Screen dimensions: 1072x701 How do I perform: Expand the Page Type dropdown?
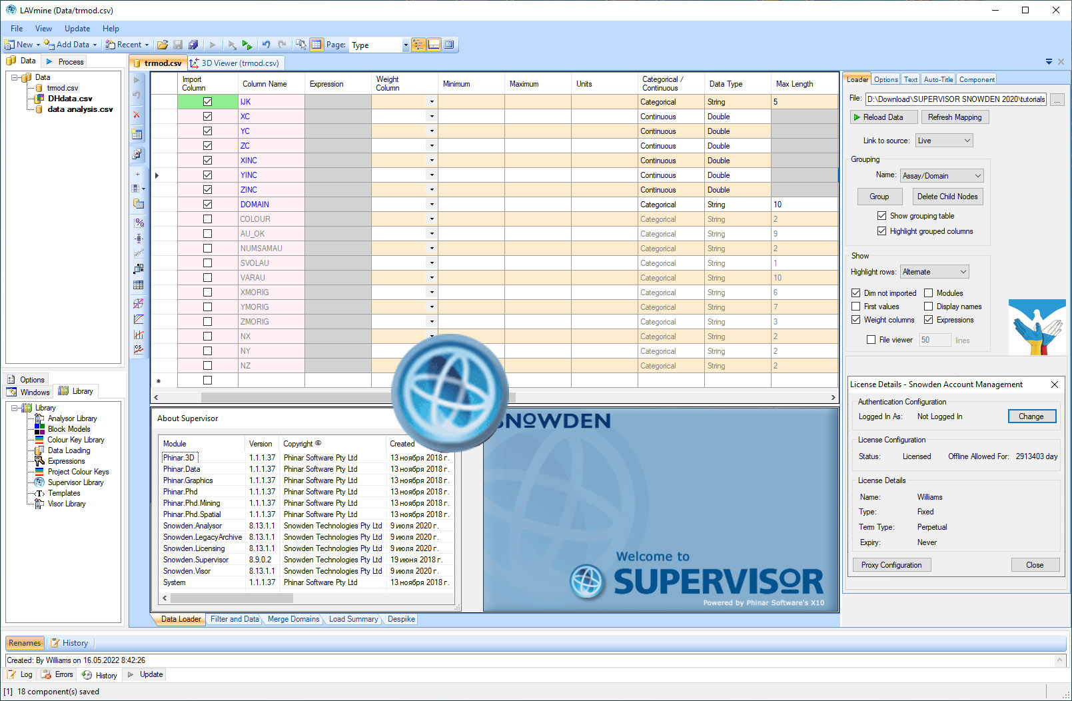(x=405, y=45)
